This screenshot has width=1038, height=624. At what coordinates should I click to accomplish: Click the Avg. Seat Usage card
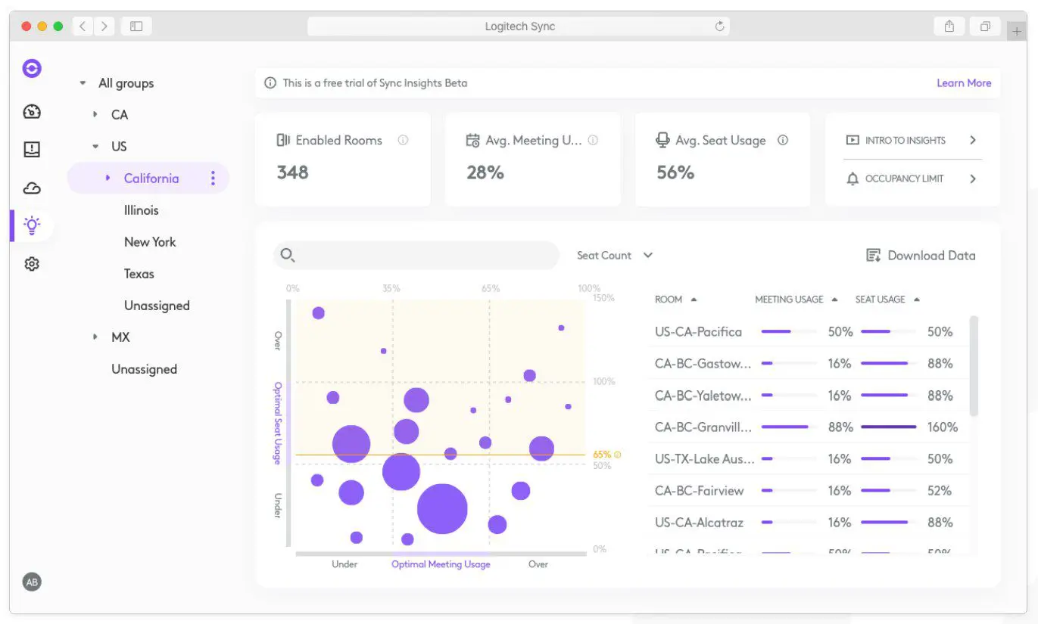(x=722, y=160)
